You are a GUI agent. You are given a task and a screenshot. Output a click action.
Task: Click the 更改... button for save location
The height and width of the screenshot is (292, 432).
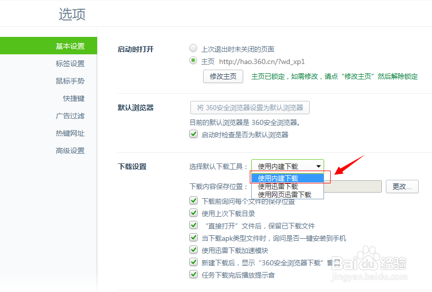[x=402, y=186]
